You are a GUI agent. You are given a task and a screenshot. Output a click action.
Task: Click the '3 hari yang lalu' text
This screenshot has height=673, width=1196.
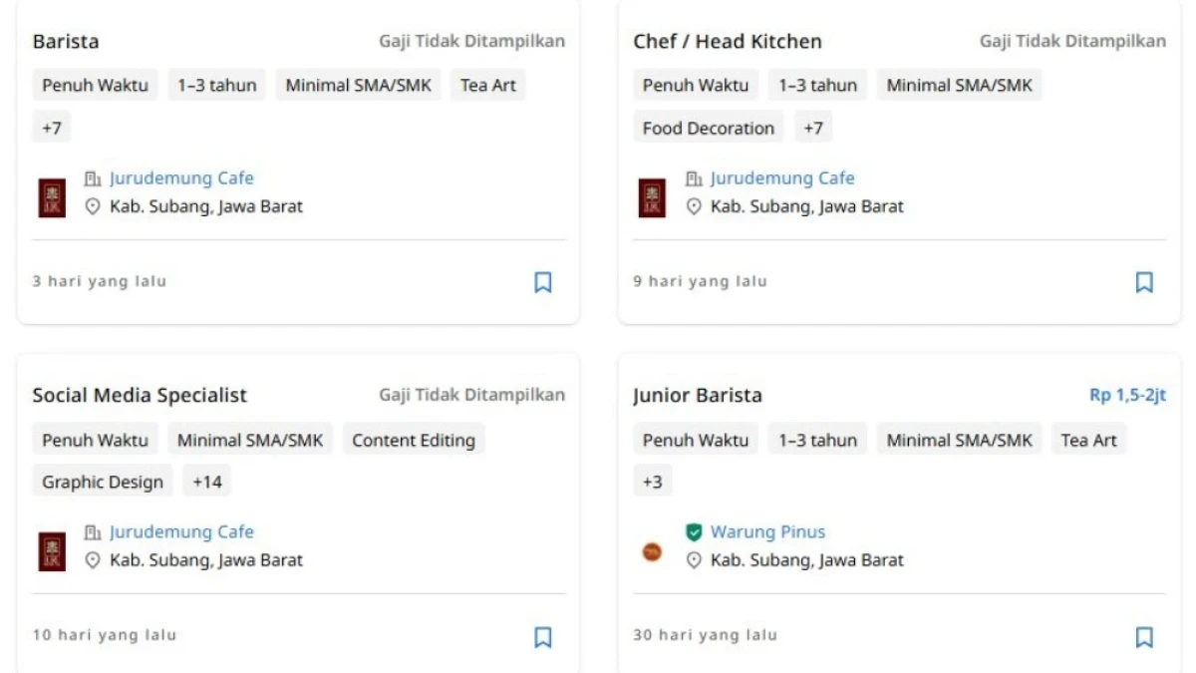point(100,281)
